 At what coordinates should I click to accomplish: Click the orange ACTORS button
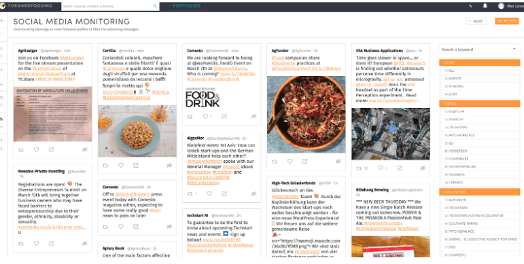click(x=506, y=21)
